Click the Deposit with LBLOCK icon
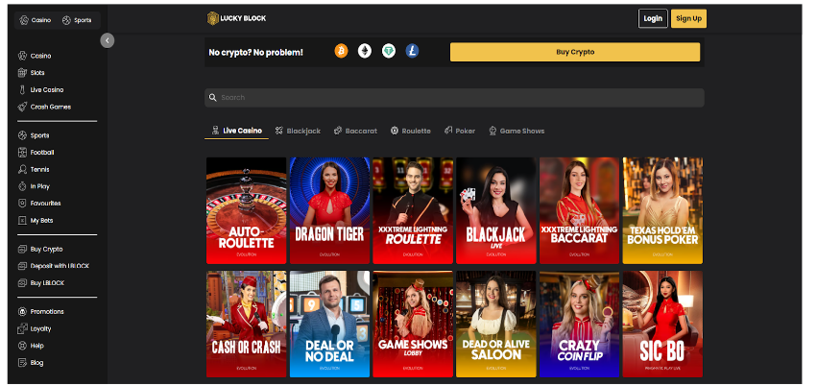 coord(22,266)
